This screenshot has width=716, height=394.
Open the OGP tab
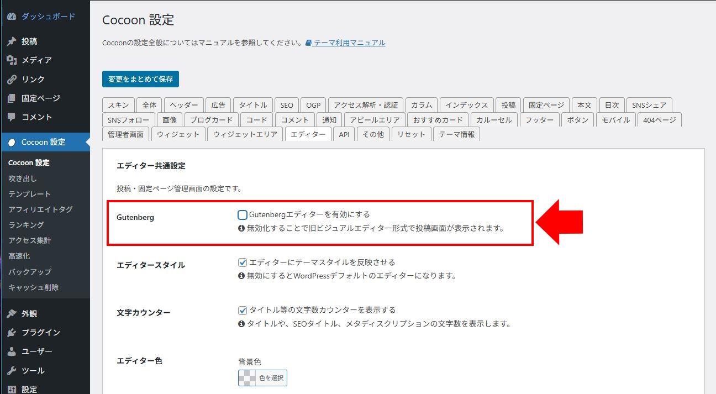click(x=313, y=105)
